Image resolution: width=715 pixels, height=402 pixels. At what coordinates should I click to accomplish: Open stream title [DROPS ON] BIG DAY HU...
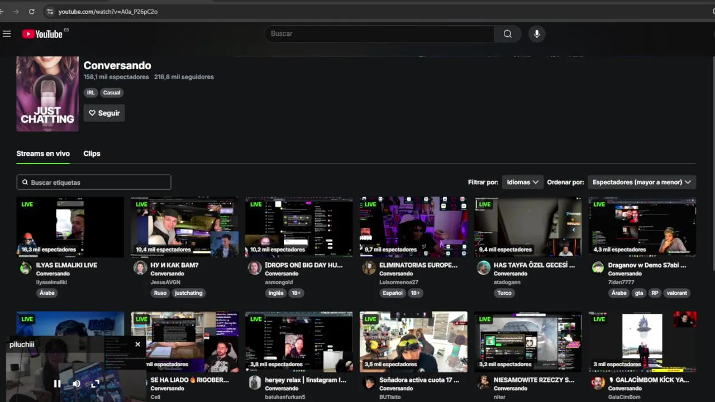[304, 265]
